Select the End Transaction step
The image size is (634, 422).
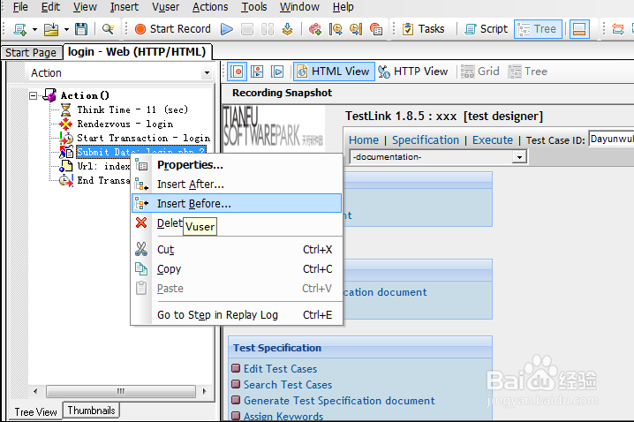[x=103, y=180]
